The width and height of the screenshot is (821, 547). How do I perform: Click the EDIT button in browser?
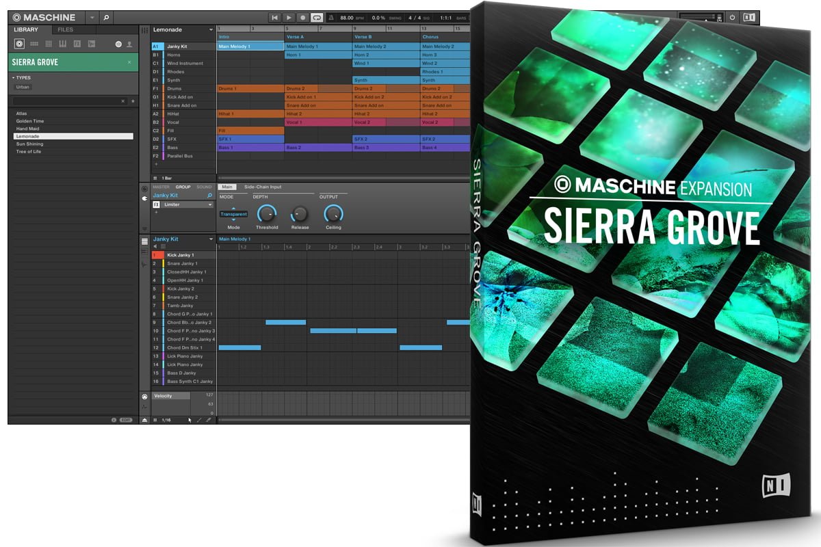point(126,420)
